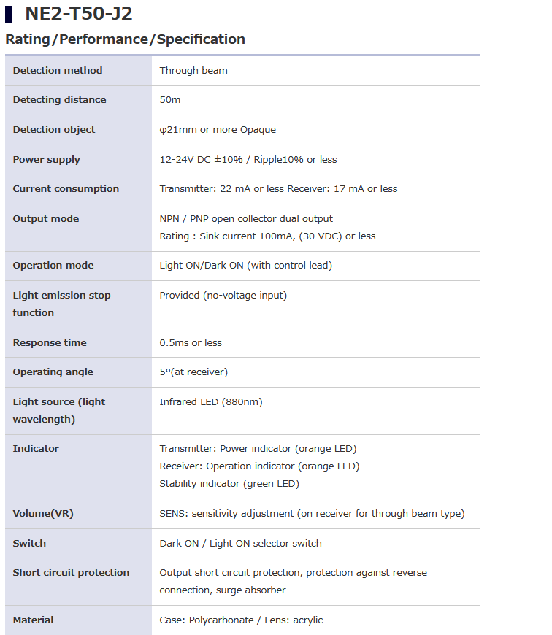Click the dark blue bar beside the NE2-T50-J2 title
The image size is (552, 635).
click(9, 14)
